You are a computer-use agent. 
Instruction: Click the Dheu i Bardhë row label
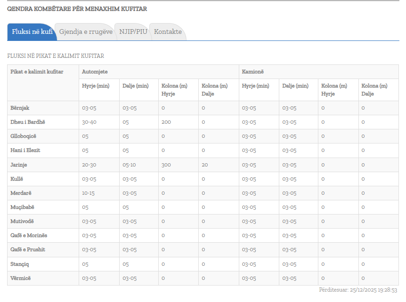(x=28, y=122)
